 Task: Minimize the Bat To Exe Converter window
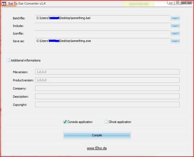pyautogui.click(x=171, y=3)
